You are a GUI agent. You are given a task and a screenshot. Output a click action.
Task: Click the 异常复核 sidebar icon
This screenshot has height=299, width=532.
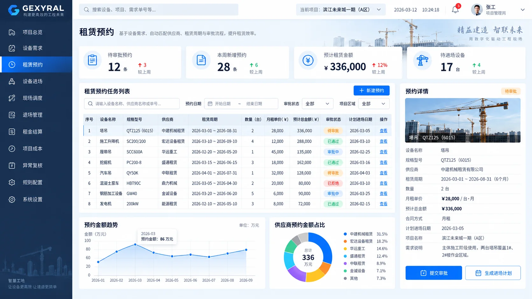click(12, 165)
